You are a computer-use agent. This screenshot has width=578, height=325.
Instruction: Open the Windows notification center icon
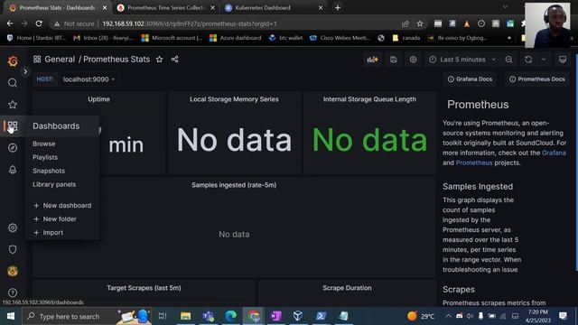point(563,316)
